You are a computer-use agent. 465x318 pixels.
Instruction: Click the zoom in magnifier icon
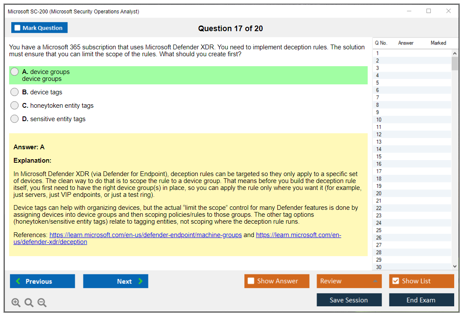pos(16,302)
